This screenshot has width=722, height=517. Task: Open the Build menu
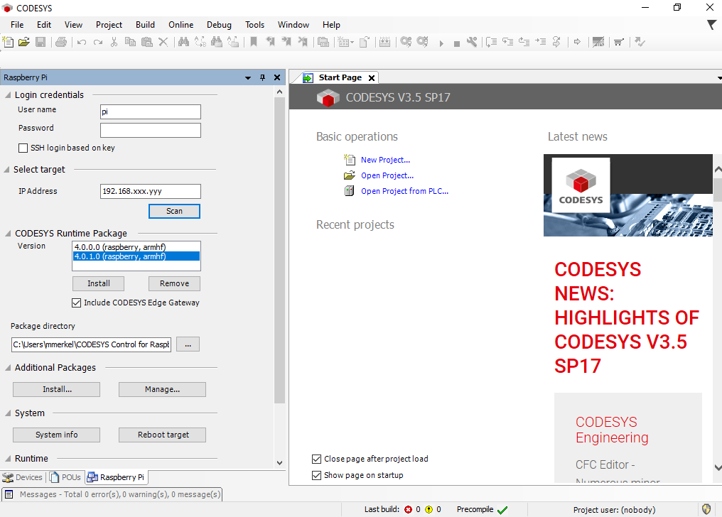pos(145,25)
